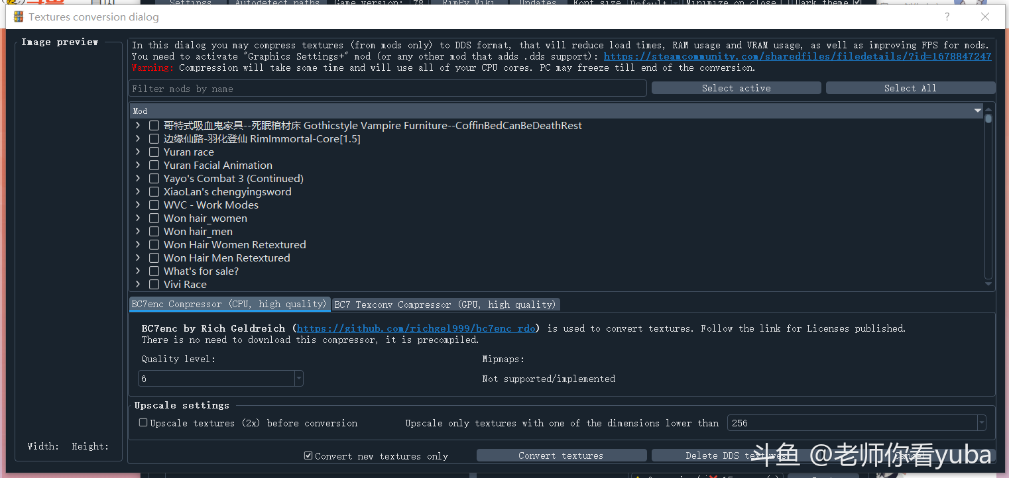Expand the RimImmortal-Core[1.5] mod row

138,138
